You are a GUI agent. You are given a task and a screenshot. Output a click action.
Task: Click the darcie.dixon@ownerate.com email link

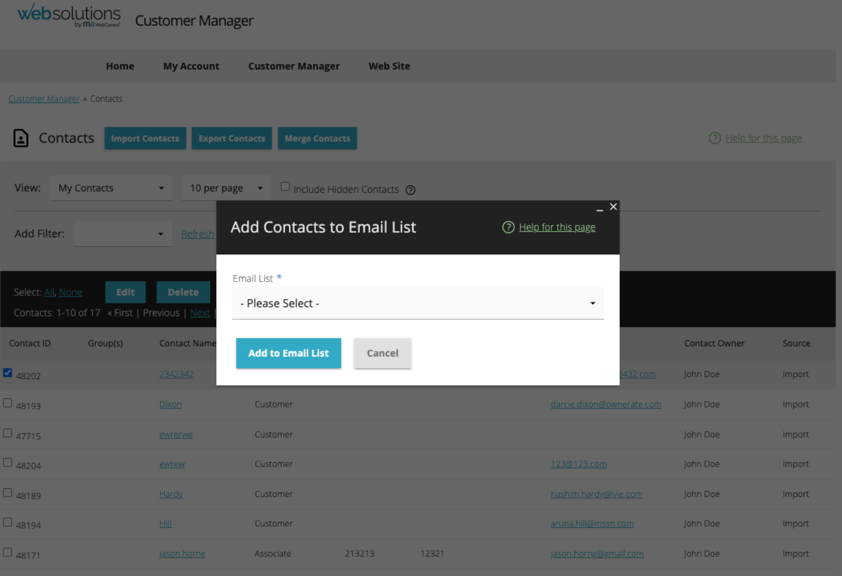pyautogui.click(x=606, y=404)
